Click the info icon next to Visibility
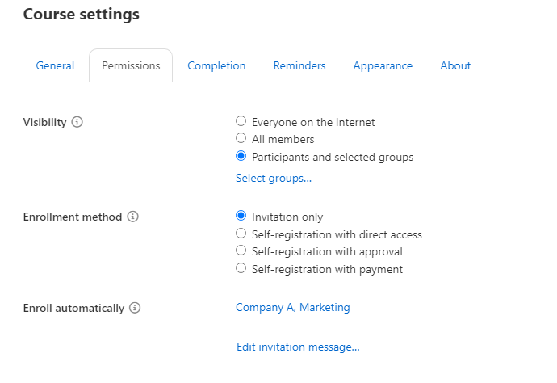This screenshot has height=383, width=557. (x=77, y=123)
